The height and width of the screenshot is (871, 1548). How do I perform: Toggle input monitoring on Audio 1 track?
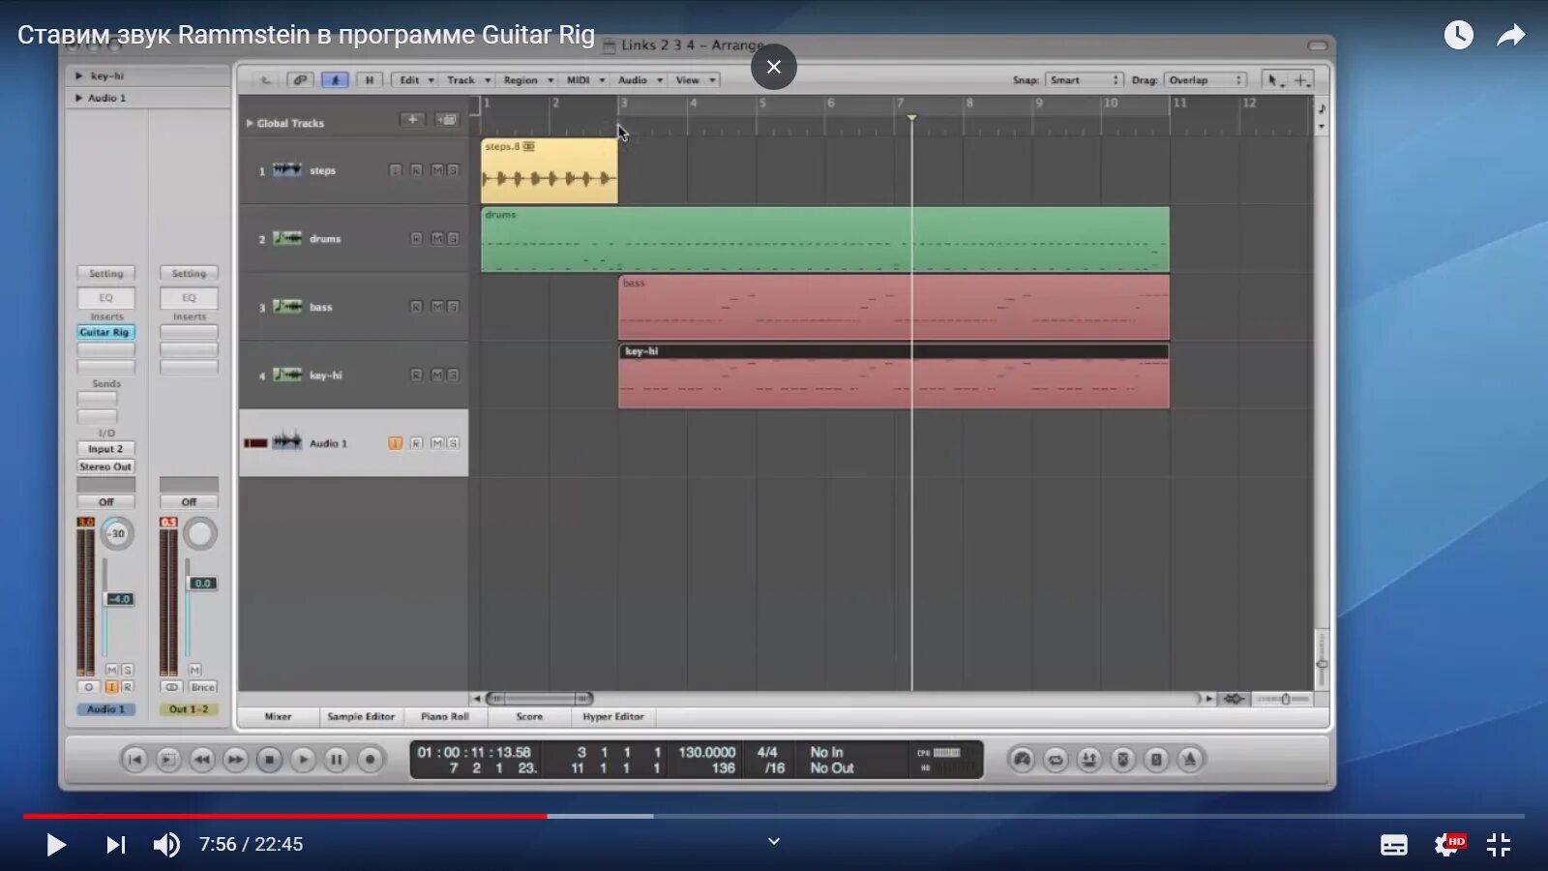pyautogui.click(x=395, y=443)
